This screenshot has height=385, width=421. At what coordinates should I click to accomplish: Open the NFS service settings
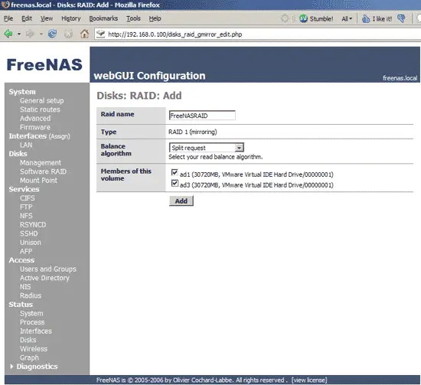(x=26, y=216)
